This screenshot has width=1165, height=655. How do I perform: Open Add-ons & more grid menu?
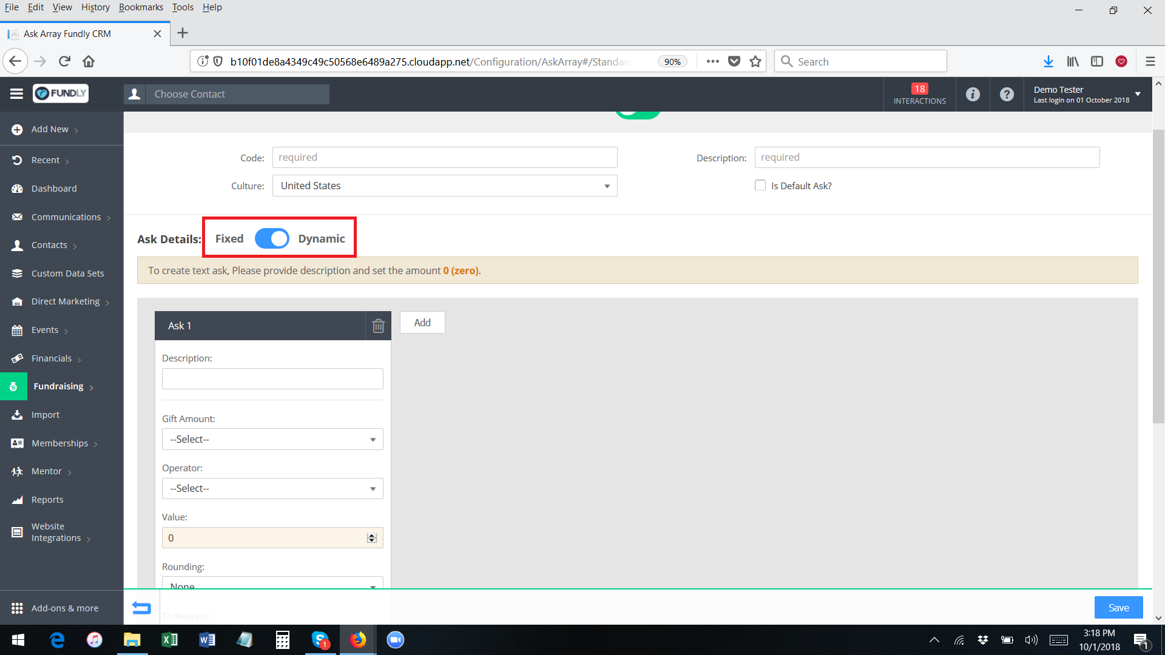[x=17, y=608]
